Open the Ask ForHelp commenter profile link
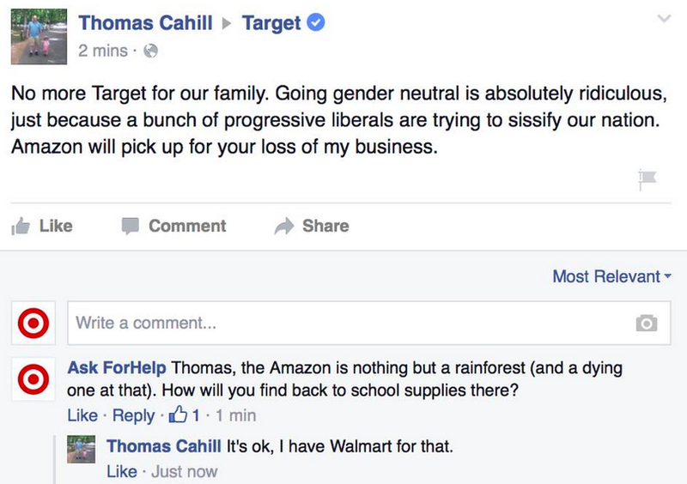687x484 pixels. point(117,367)
